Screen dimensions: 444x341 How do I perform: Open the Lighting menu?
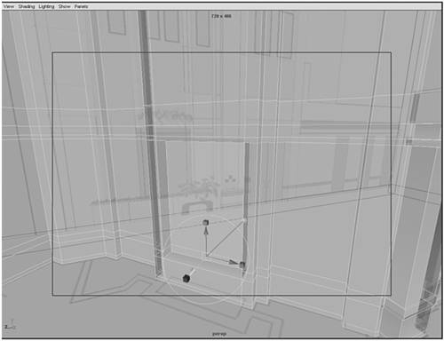coord(46,6)
